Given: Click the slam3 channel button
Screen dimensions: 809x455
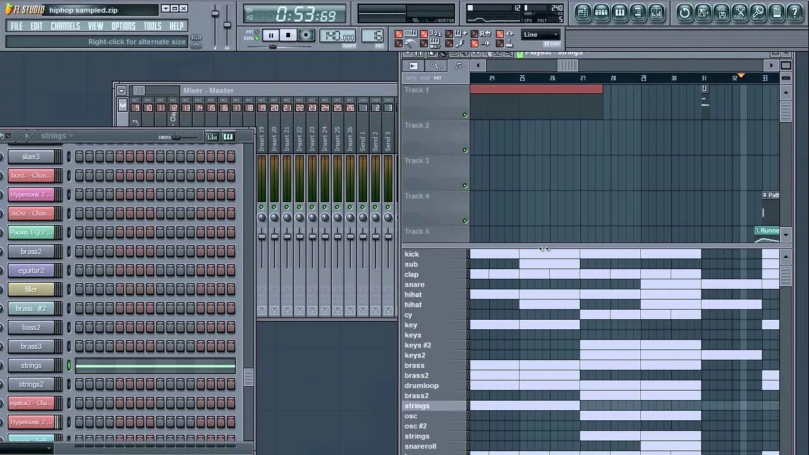Looking at the screenshot, I should click(31, 157).
